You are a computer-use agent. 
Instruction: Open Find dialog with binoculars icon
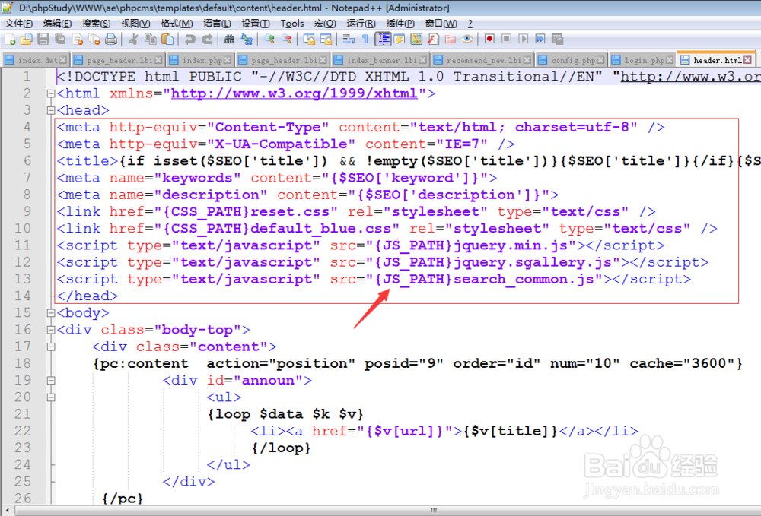(230, 40)
